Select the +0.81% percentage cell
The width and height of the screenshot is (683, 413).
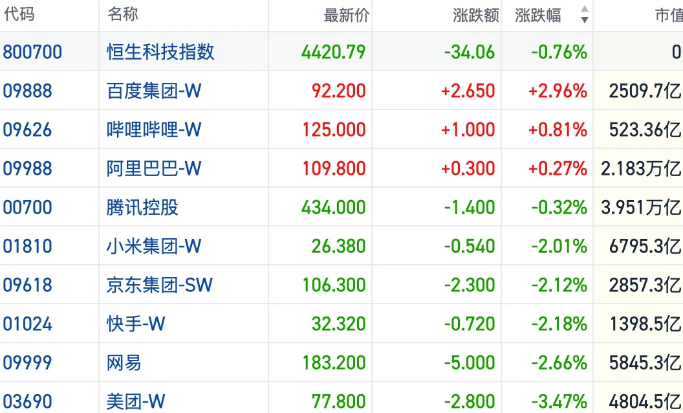558,130
